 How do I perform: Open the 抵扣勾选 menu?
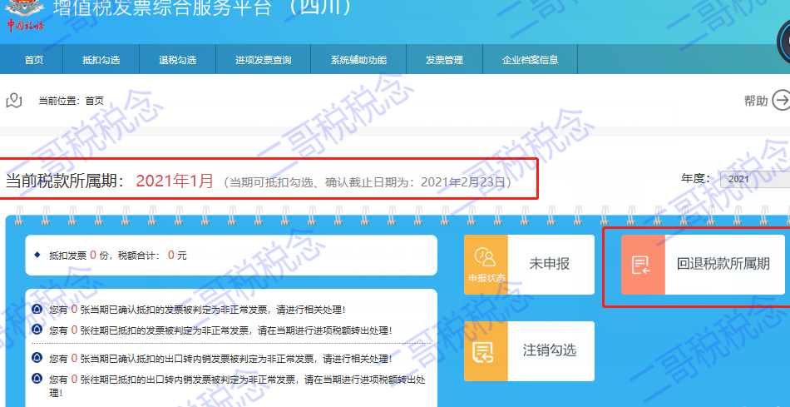coord(101,60)
